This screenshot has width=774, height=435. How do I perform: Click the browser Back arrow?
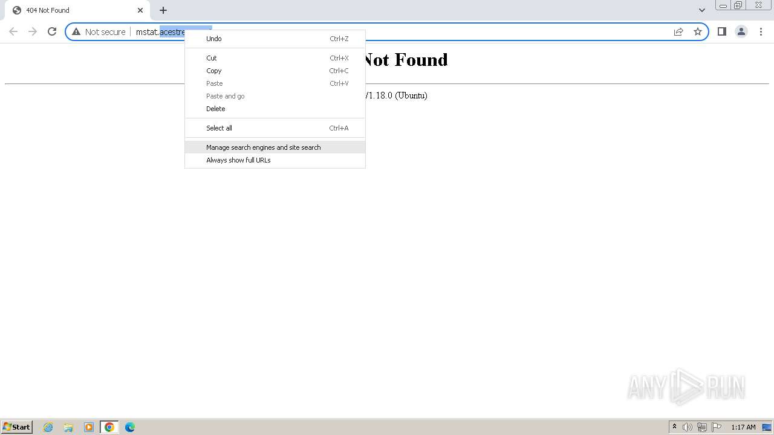click(x=13, y=31)
